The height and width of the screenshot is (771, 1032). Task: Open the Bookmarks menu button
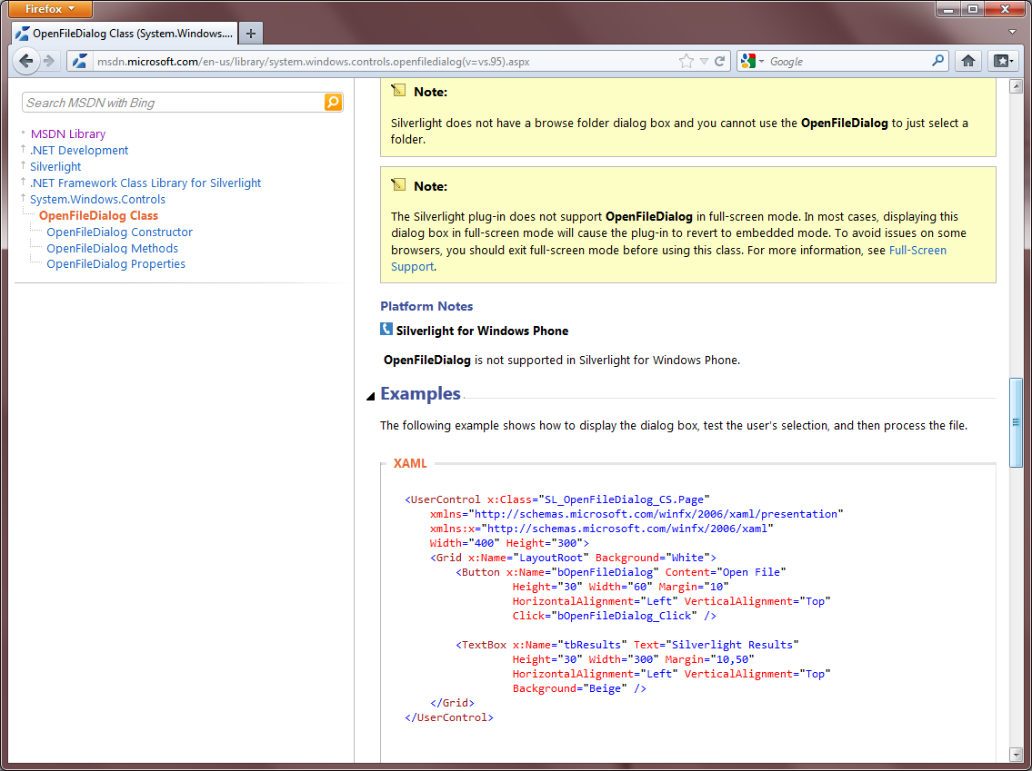click(x=1004, y=61)
